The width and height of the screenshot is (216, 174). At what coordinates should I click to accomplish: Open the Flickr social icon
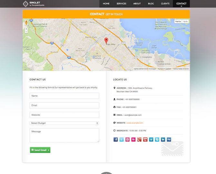tap(133, 140)
